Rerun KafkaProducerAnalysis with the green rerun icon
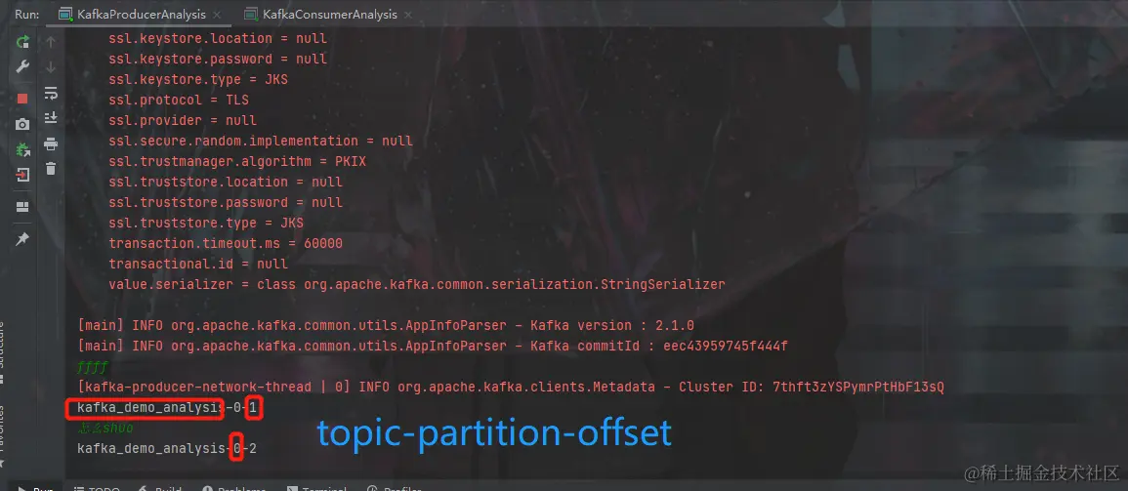The image size is (1128, 491). (x=23, y=42)
